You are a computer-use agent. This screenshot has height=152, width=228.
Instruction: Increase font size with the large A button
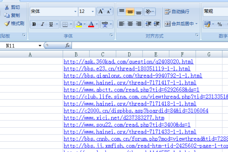[101, 11]
